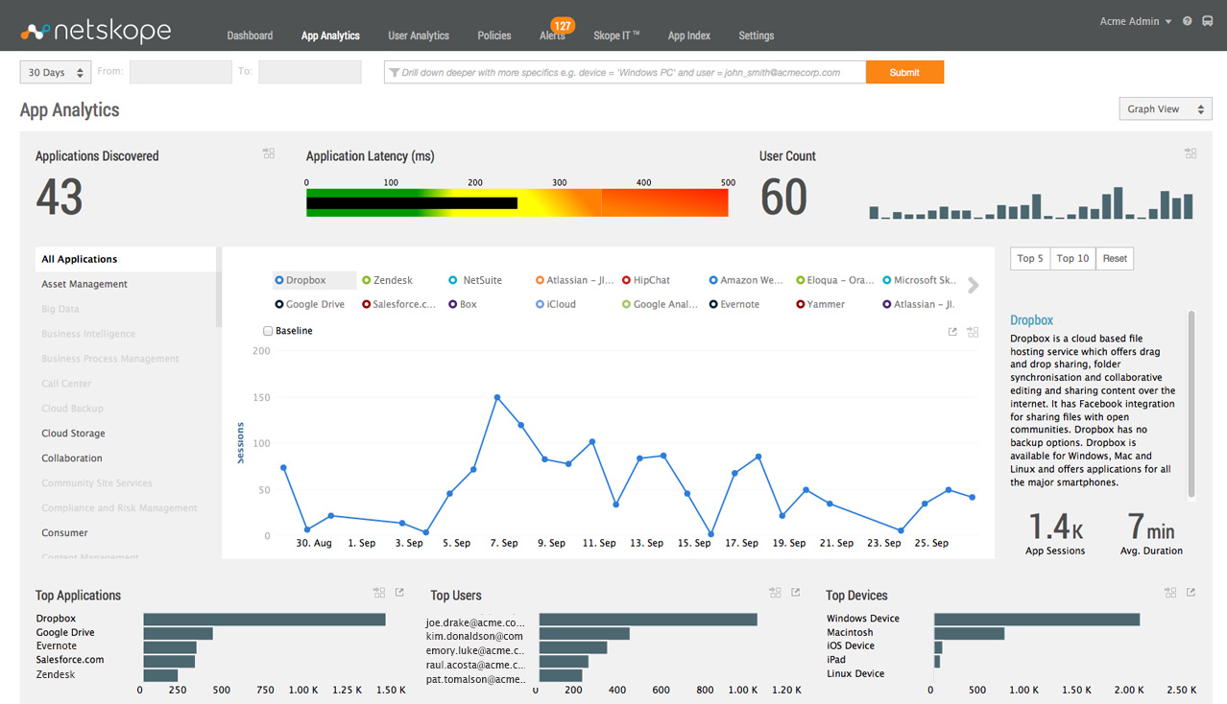Click the bus icon beside help
The height and width of the screenshot is (704, 1227).
1208,21
